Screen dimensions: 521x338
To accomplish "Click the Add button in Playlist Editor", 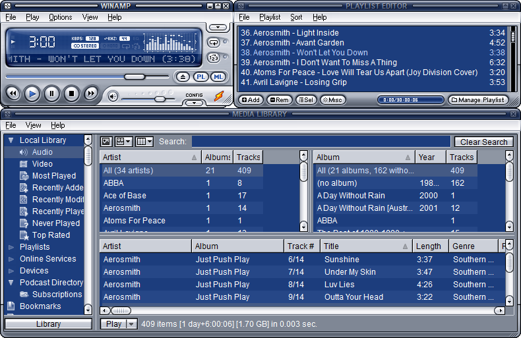I will (251, 100).
